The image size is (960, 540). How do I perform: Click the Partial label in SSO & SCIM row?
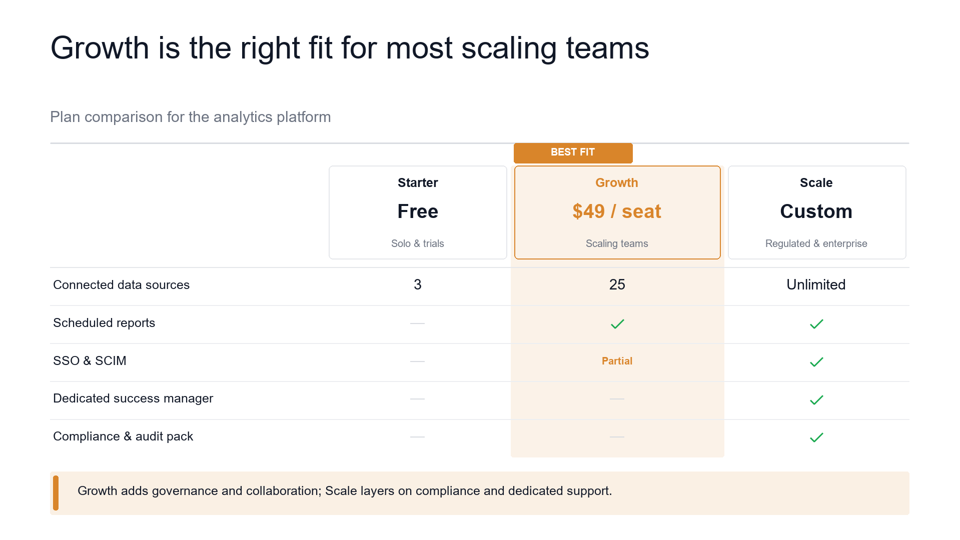point(617,361)
